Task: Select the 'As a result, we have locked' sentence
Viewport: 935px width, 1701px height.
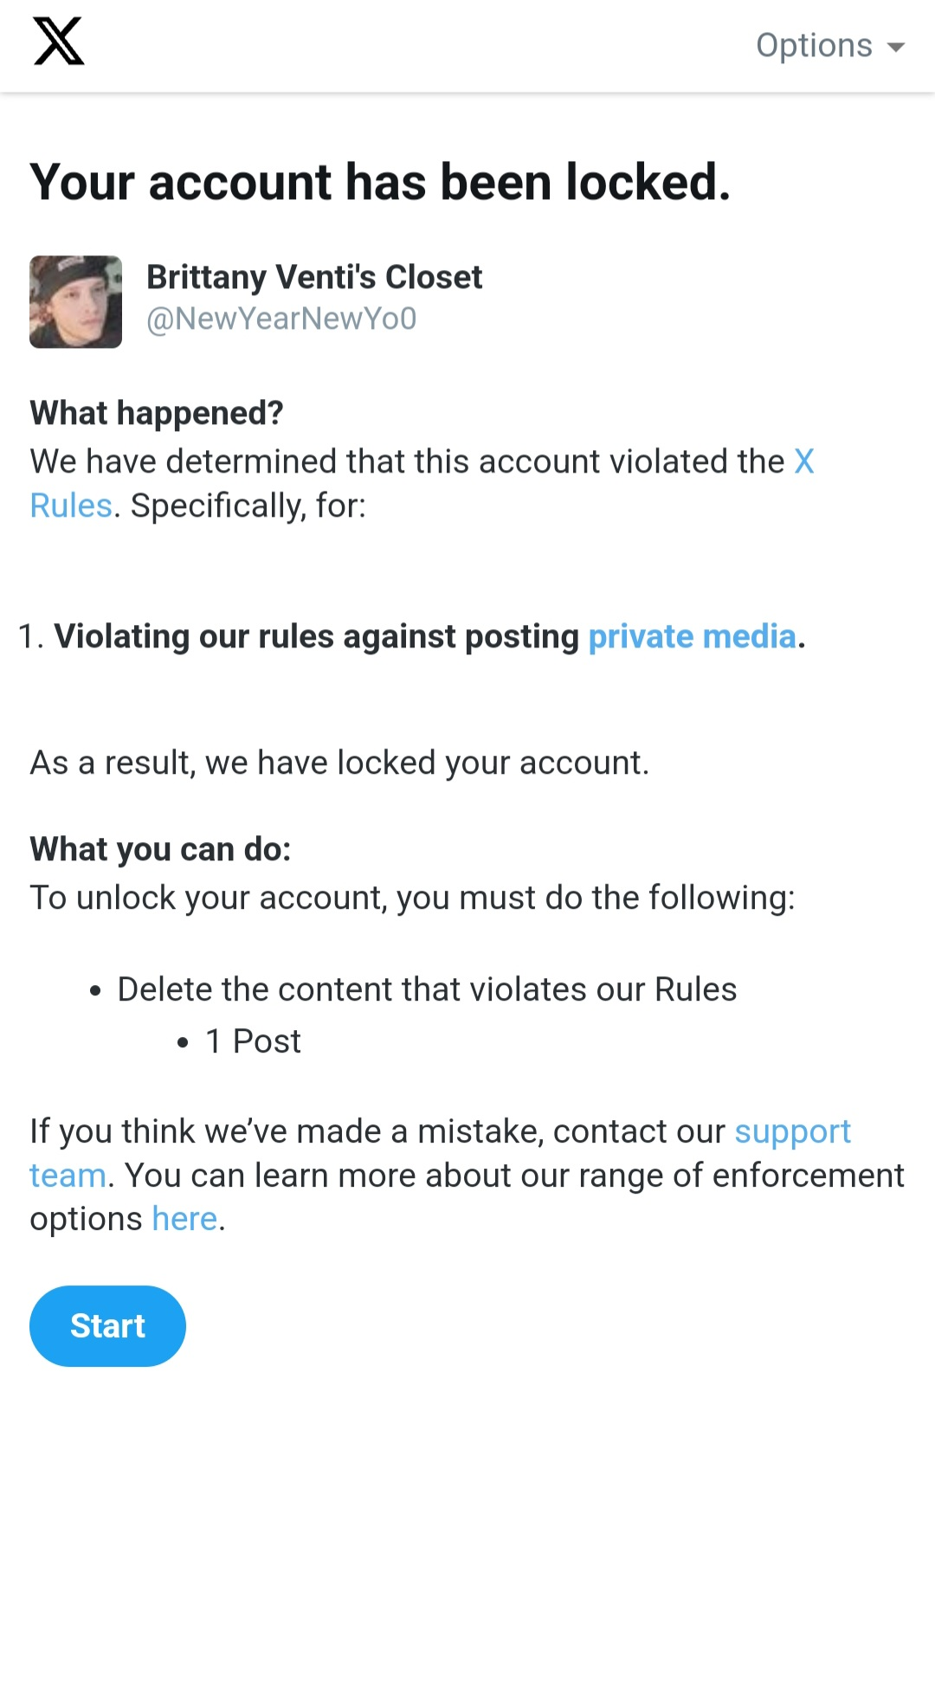Action: (339, 763)
